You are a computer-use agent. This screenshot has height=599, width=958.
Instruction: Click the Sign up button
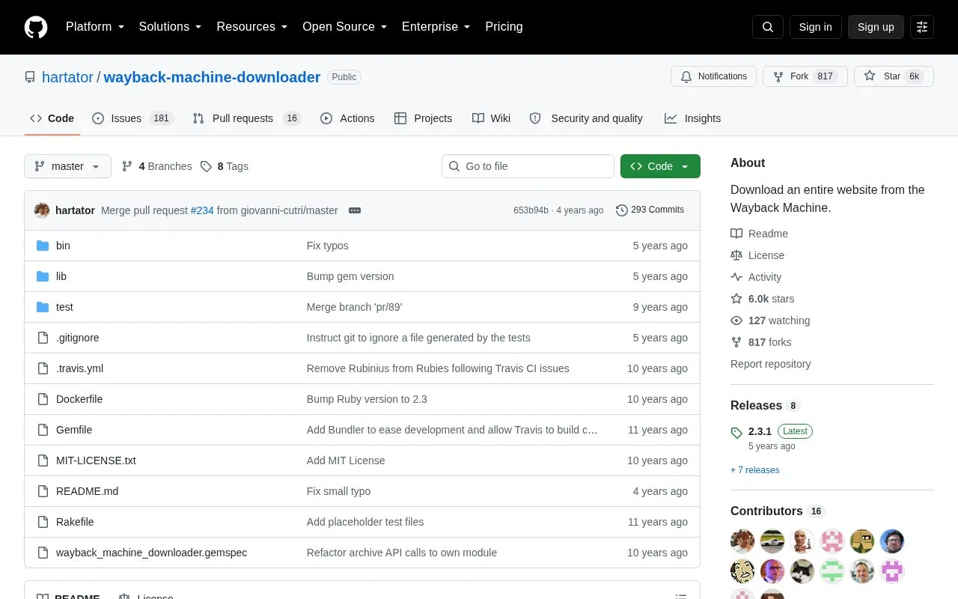876,27
